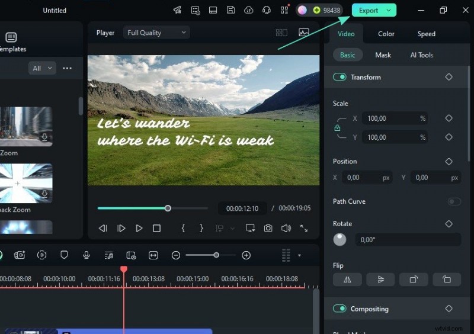Save the project with the floppy disk icon
The image size is (474, 334).
click(x=230, y=10)
